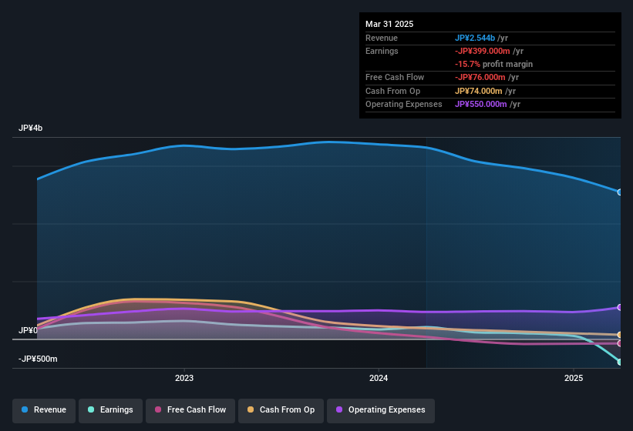This screenshot has height=431, width=633.
Task: Select the Operating Expenses endpoint marker
Action: coord(620,307)
